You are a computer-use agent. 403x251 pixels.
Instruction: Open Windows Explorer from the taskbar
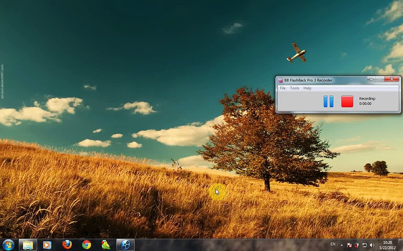tap(28, 245)
